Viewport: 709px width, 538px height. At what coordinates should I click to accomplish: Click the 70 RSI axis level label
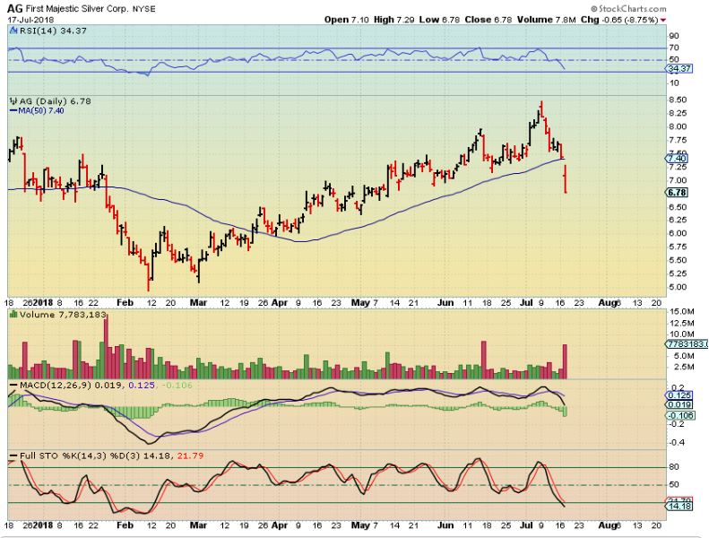(674, 48)
